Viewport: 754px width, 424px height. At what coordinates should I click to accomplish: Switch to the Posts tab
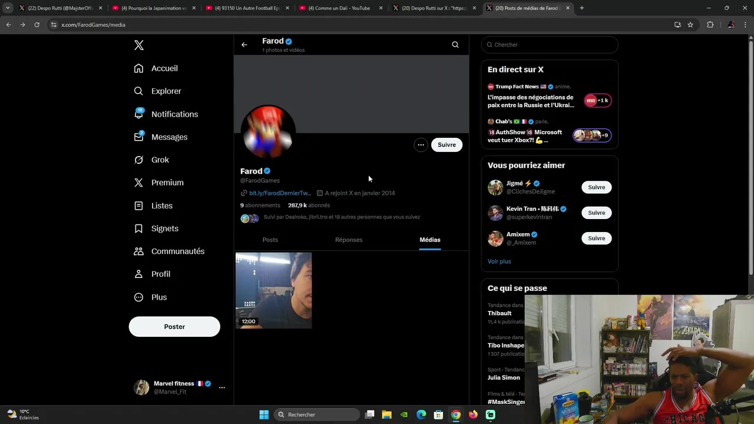pyautogui.click(x=270, y=240)
